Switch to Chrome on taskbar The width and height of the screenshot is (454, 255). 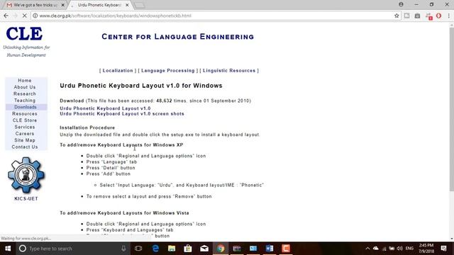tap(221, 249)
